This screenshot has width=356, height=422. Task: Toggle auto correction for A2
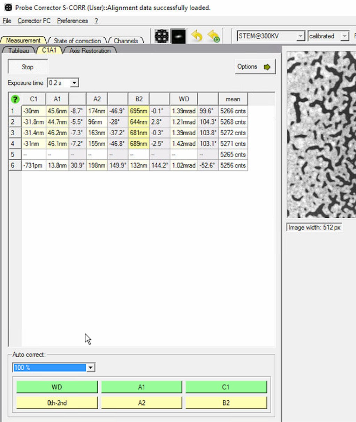tap(141, 402)
